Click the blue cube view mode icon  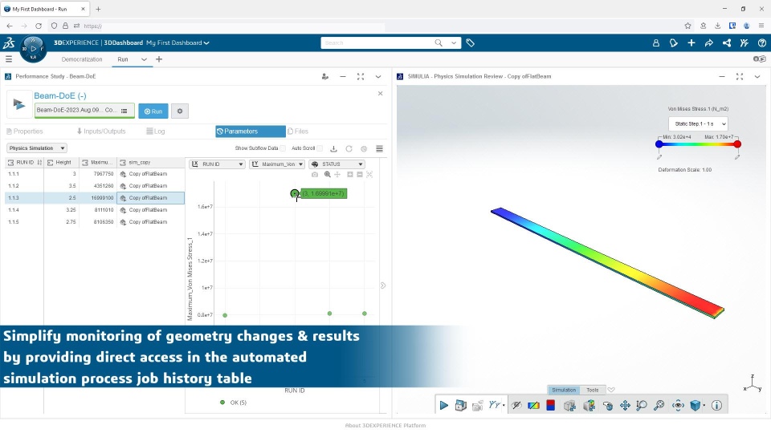[695, 406]
